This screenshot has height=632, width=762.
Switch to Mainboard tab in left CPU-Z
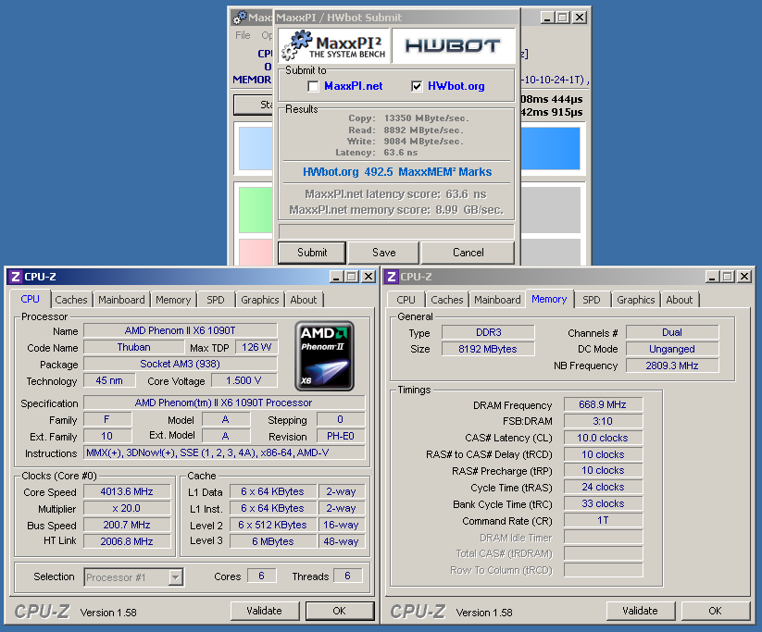(x=121, y=300)
